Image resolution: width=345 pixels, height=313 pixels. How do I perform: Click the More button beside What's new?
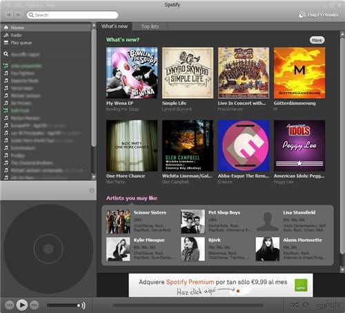(x=317, y=40)
